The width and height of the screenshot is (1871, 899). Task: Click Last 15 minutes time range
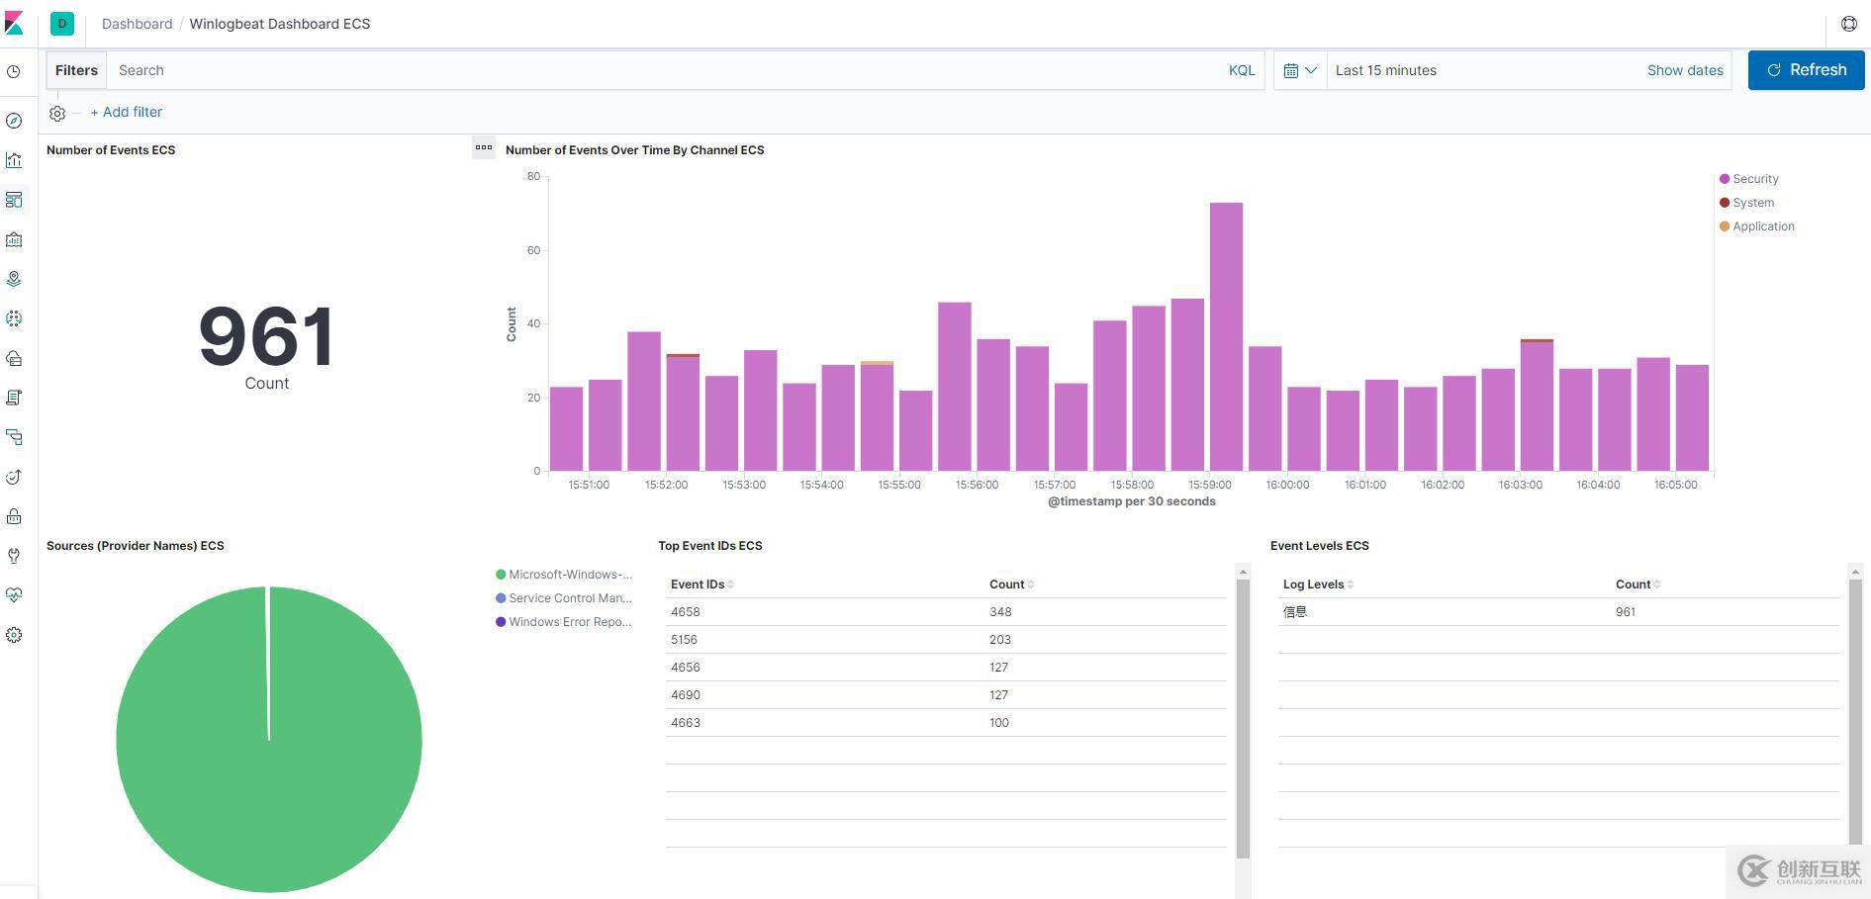click(x=1385, y=70)
